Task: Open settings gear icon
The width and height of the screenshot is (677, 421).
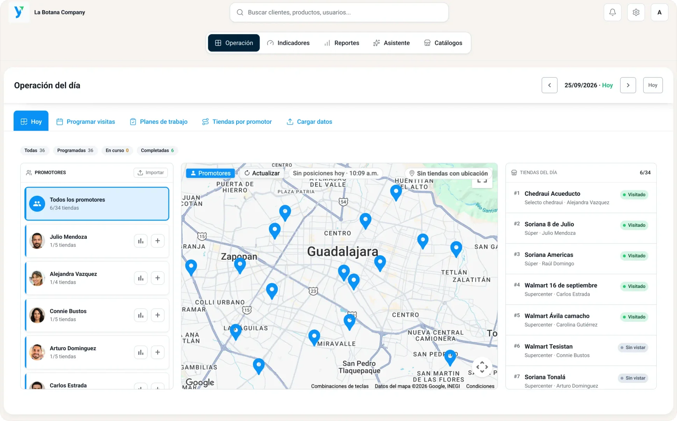Action: [x=636, y=12]
